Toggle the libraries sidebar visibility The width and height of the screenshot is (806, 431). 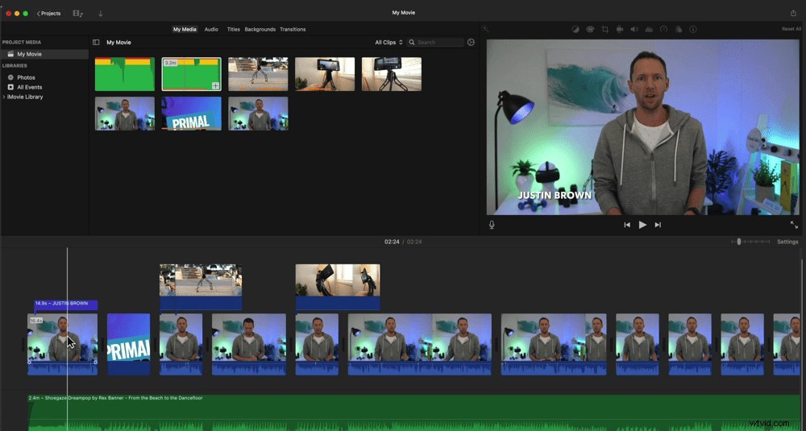(x=96, y=43)
